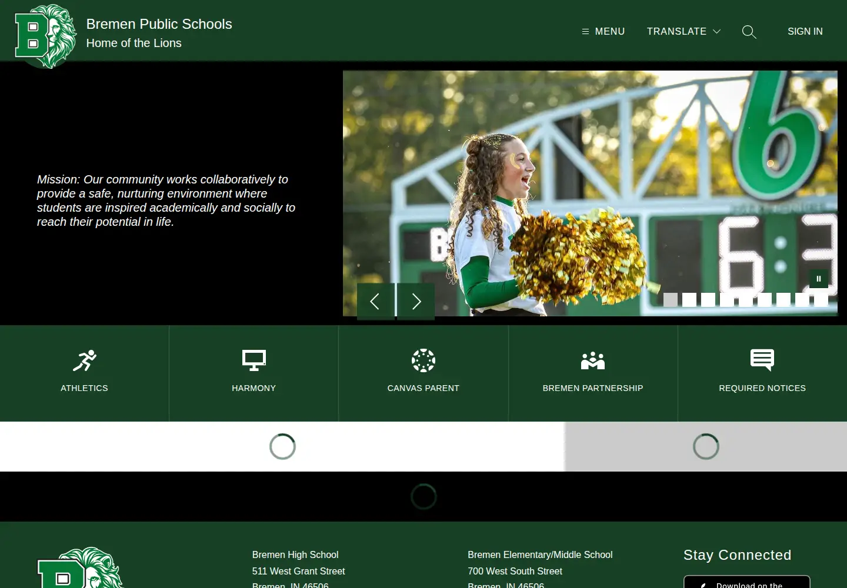The height and width of the screenshot is (588, 847).
Task: Open the Athletics quick link
Action: [x=84, y=373]
